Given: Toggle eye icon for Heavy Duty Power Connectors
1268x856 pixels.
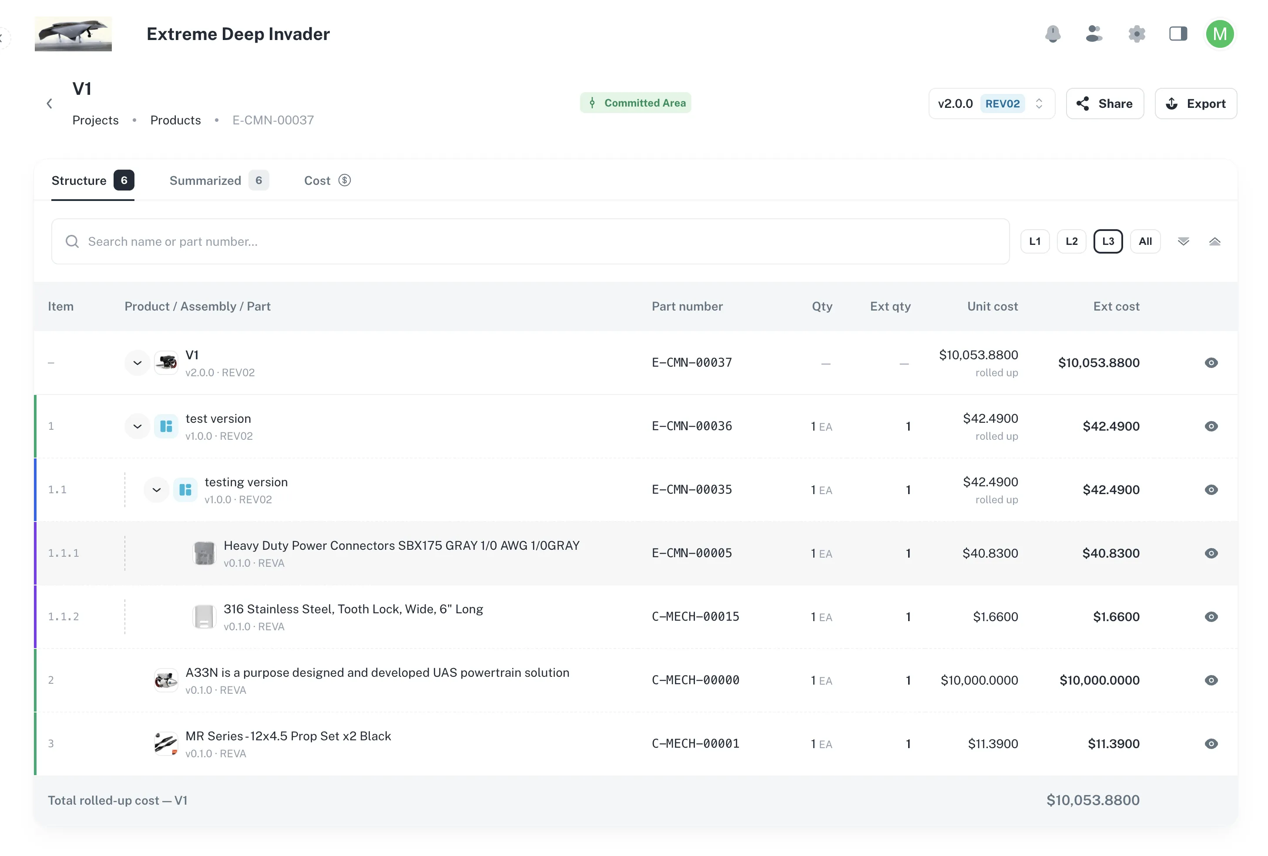Looking at the screenshot, I should [1211, 553].
